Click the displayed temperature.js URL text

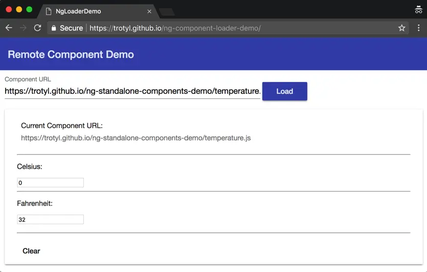click(x=136, y=138)
